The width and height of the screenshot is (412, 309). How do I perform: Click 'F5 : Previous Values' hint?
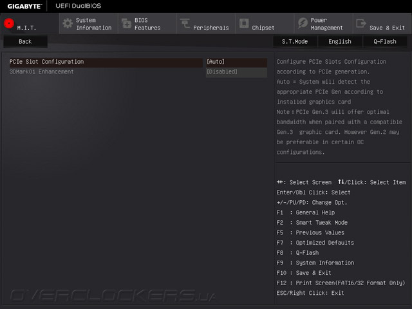pyautogui.click(x=310, y=232)
